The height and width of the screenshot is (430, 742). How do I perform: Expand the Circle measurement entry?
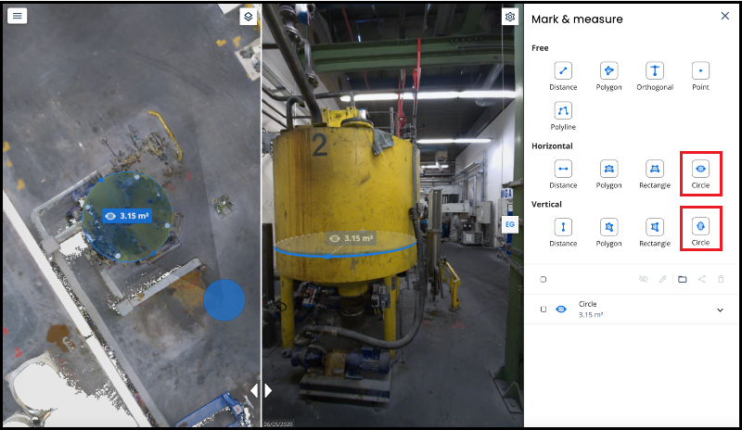pos(720,310)
